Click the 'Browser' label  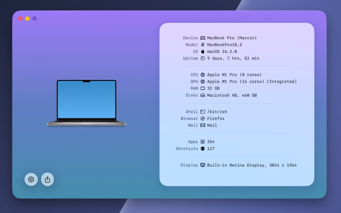[189, 118]
